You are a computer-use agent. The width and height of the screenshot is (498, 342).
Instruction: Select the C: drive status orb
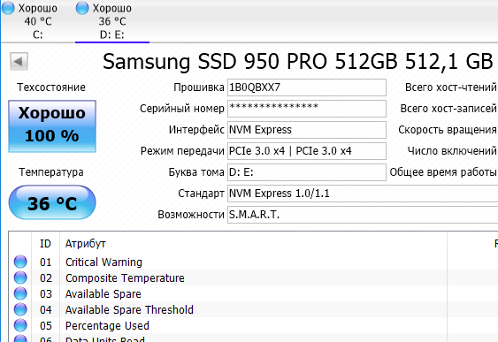tap(8, 8)
